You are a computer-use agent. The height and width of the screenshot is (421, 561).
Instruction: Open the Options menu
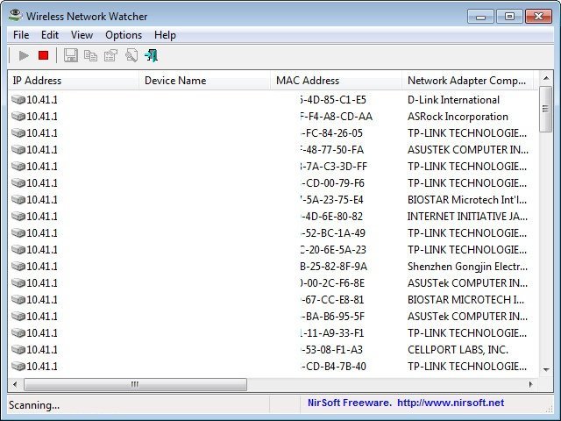click(124, 35)
